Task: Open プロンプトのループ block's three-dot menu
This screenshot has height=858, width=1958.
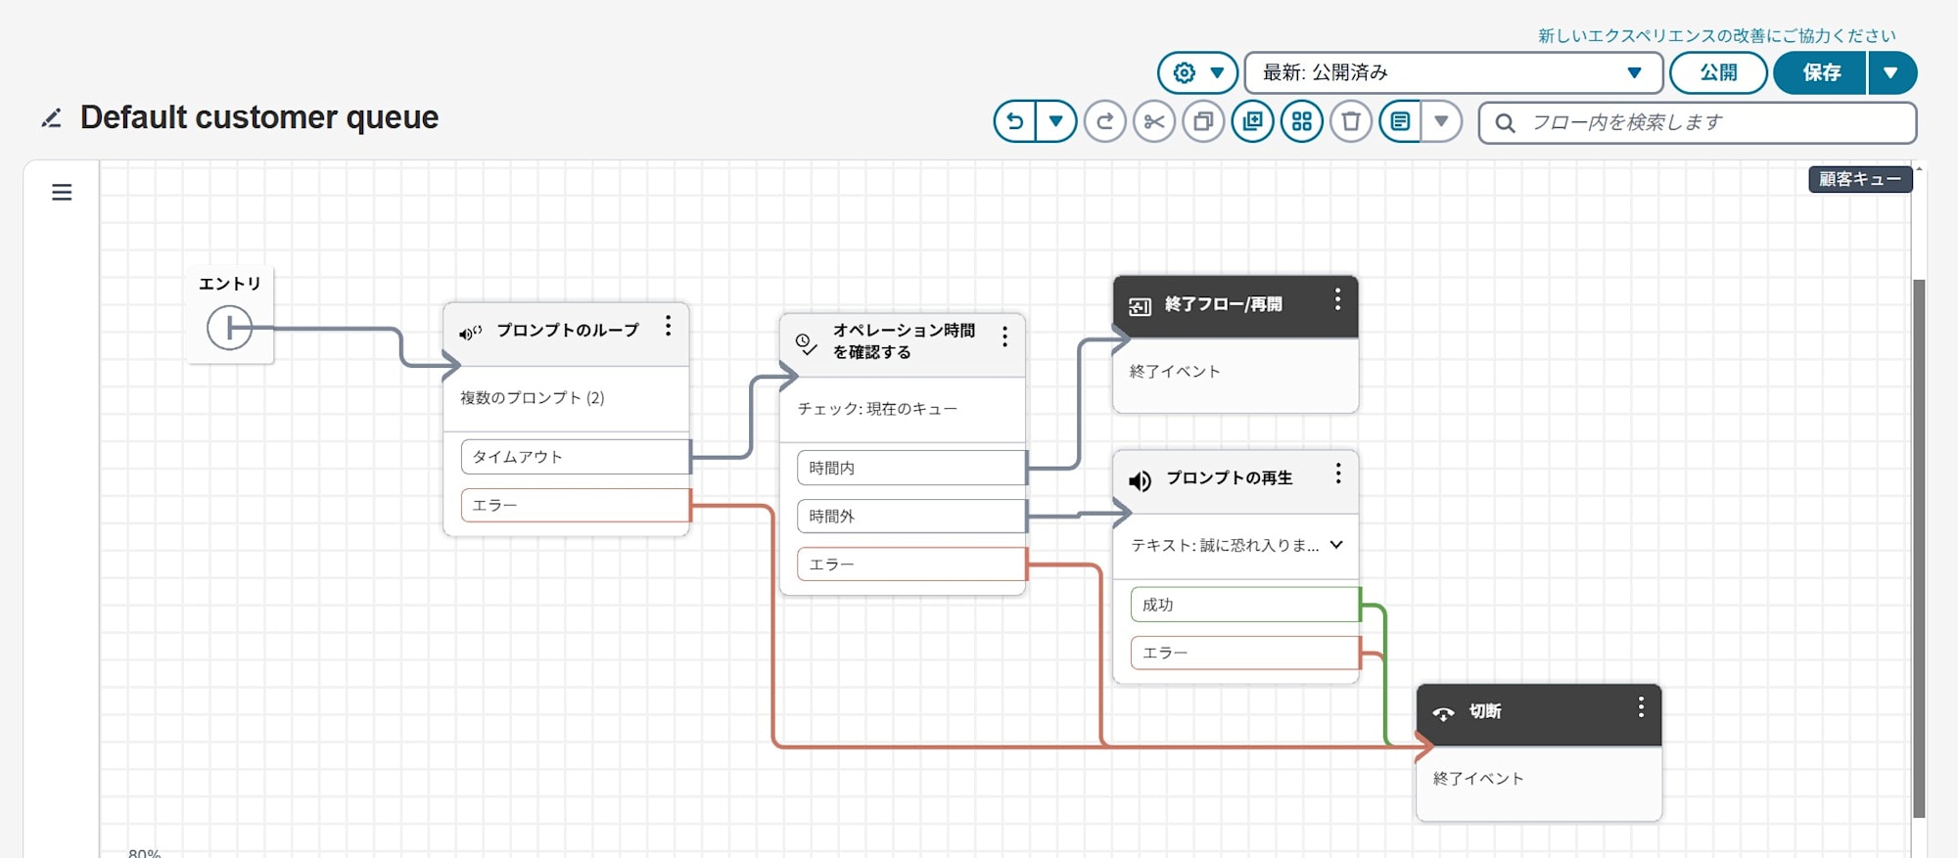Action: coord(668,326)
